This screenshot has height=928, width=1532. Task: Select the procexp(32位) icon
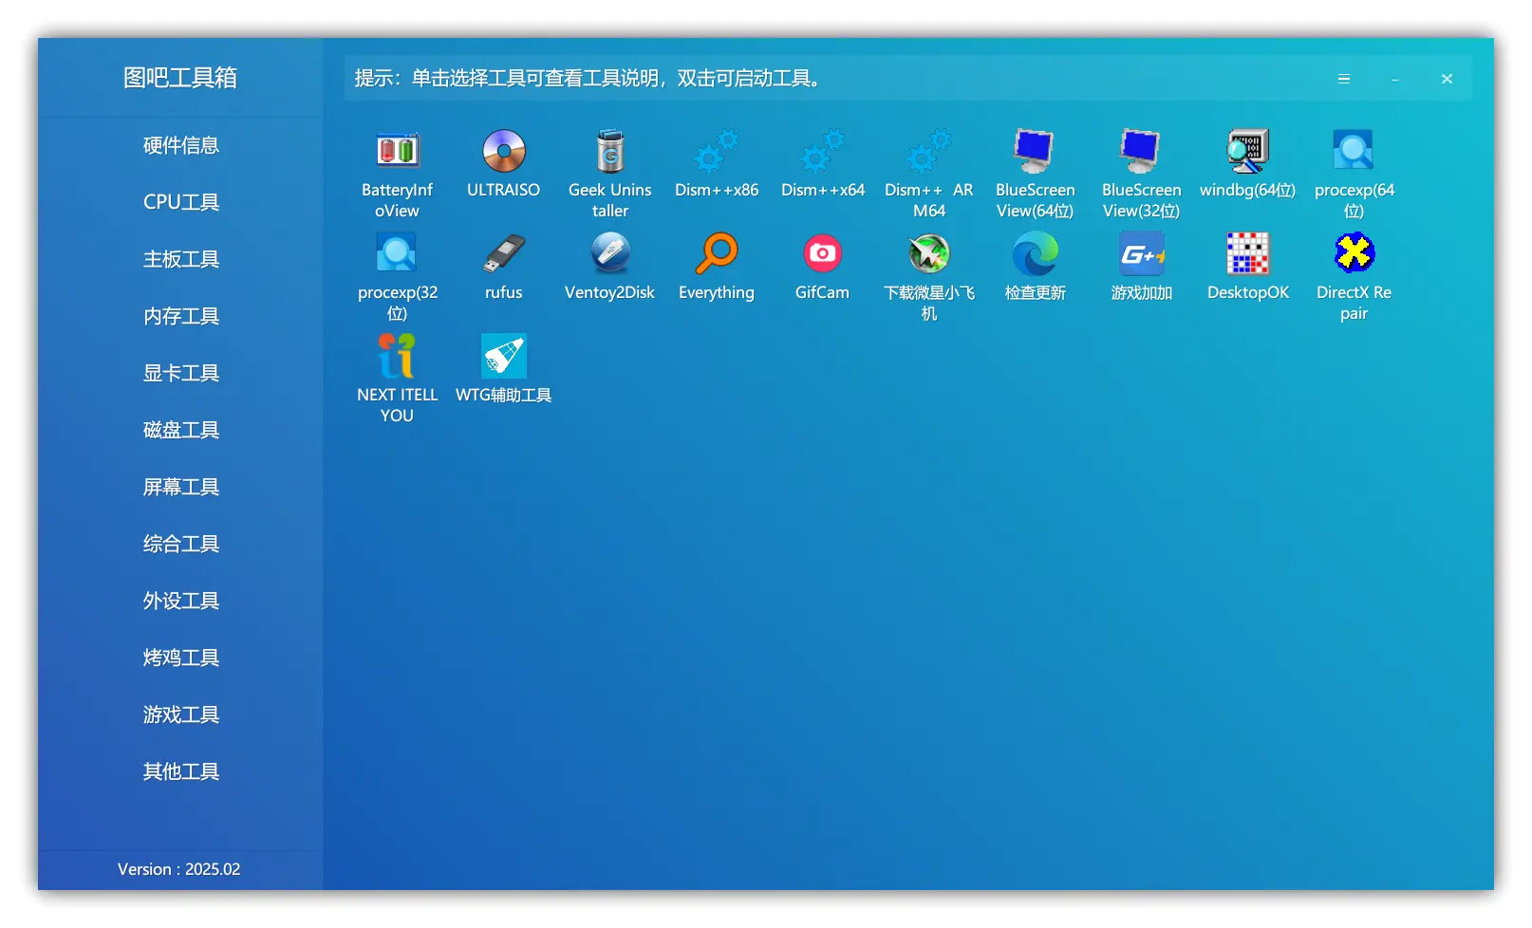[x=397, y=253]
